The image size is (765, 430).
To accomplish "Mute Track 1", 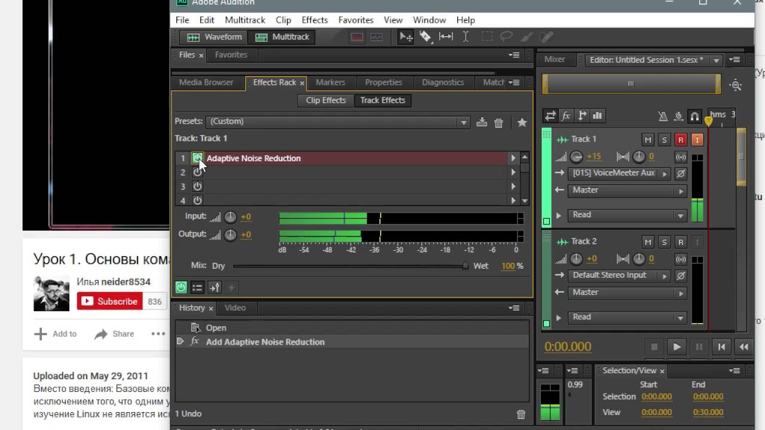I will click(x=648, y=140).
